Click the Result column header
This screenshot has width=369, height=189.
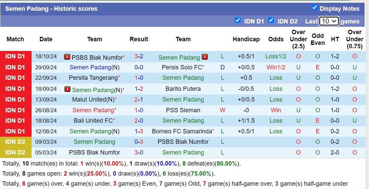click(139, 39)
